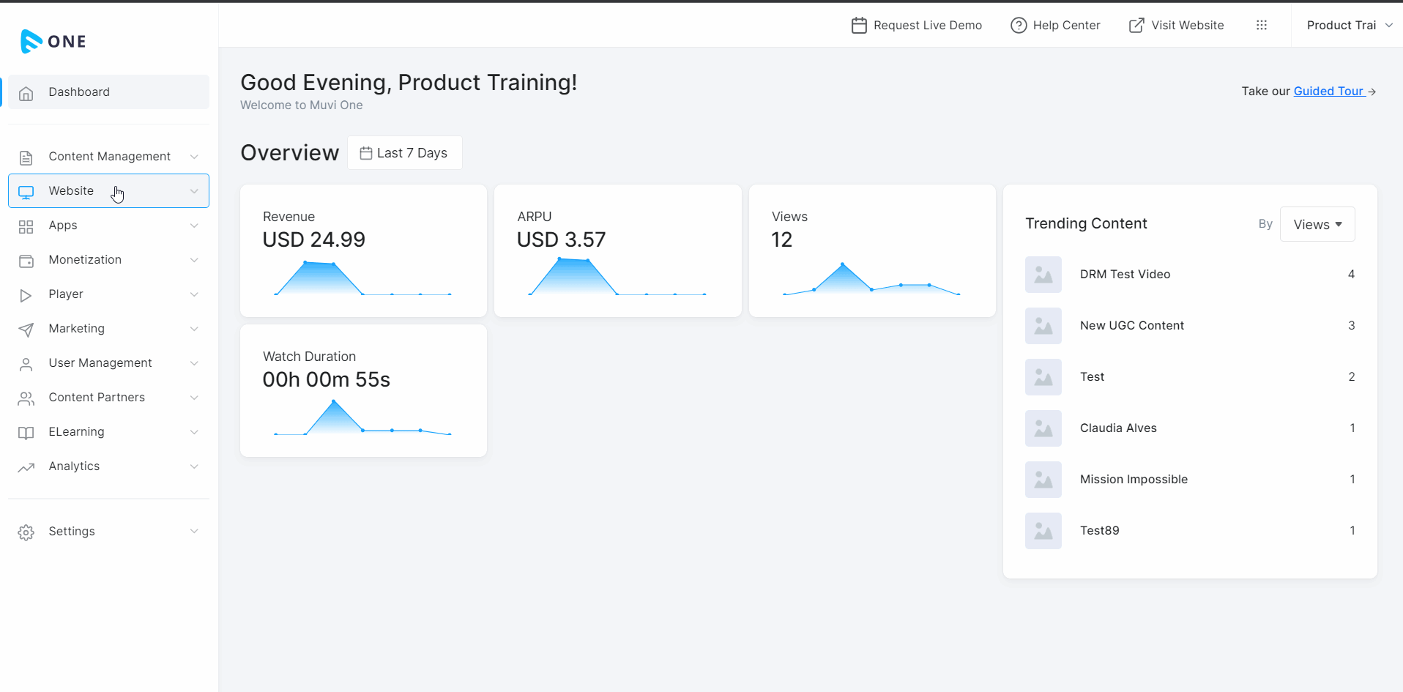Expand the Content Management chevron
This screenshot has width=1403, height=692.
(x=194, y=157)
